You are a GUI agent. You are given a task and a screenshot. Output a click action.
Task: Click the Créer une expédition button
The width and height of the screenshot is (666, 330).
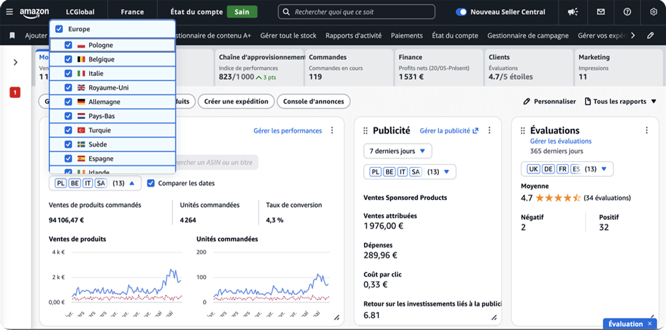236,101
